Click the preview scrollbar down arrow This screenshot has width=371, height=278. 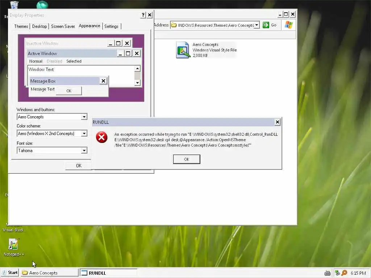[x=137, y=83]
